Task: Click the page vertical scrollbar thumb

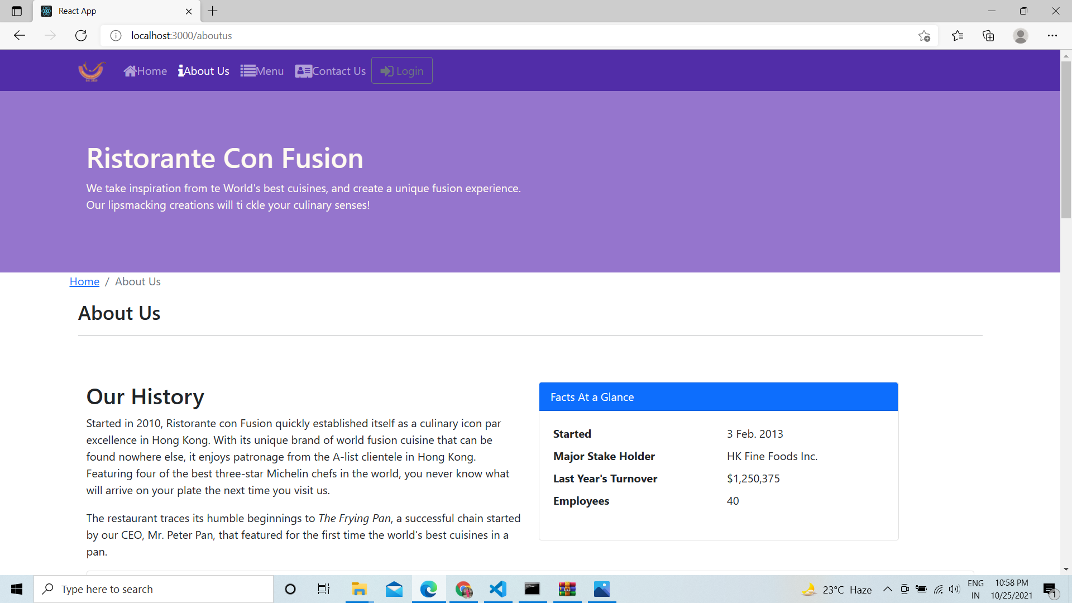Action: pyautogui.click(x=1066, y=140)
